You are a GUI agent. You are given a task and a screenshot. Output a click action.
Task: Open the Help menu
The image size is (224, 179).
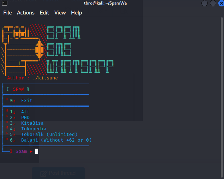point(77,13)
